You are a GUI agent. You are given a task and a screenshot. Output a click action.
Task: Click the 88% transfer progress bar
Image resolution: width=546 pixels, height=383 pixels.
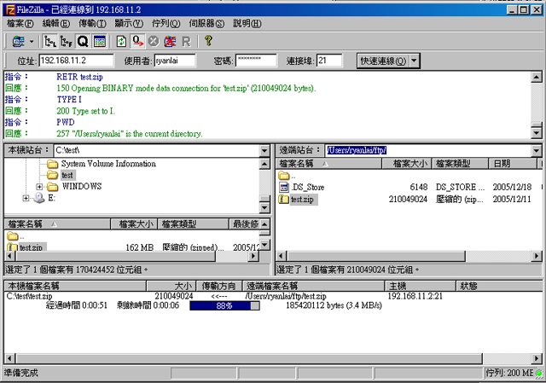[x=224, y=305]
